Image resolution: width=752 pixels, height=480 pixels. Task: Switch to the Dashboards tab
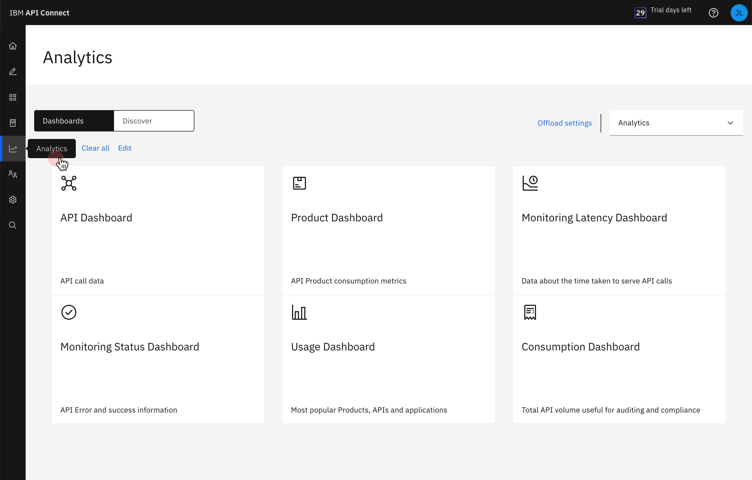click(x=74, y=121)
